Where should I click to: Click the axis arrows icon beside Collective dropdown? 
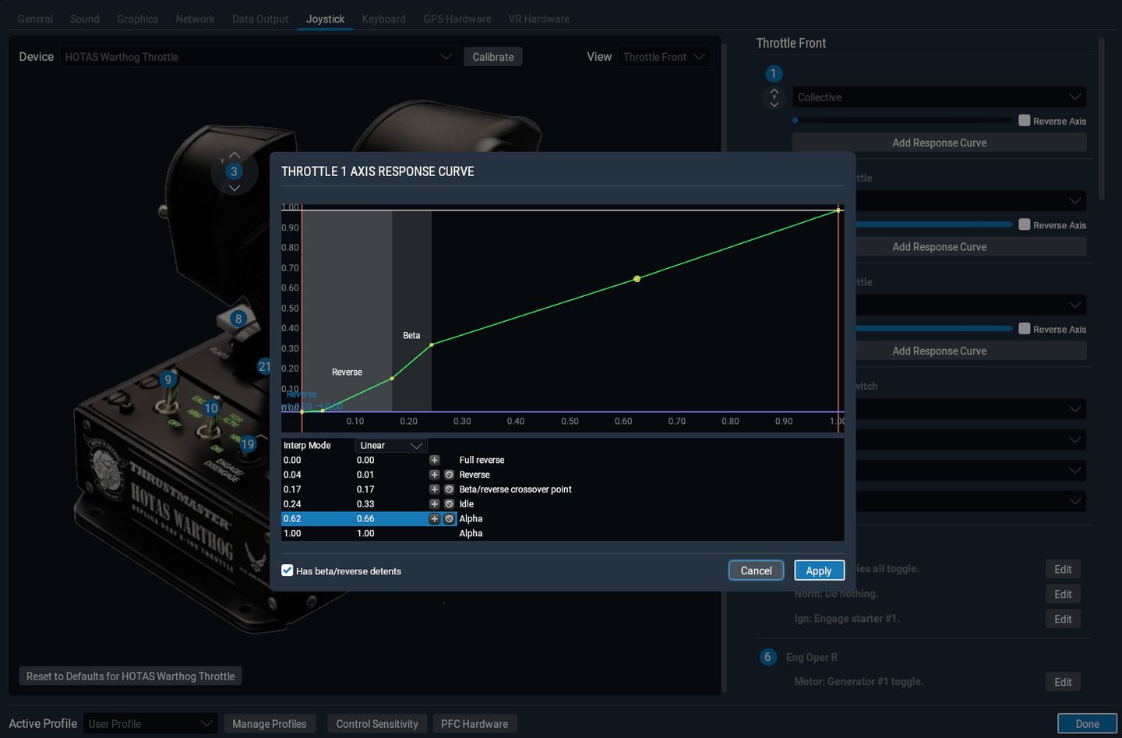click(x=774, y=97)
